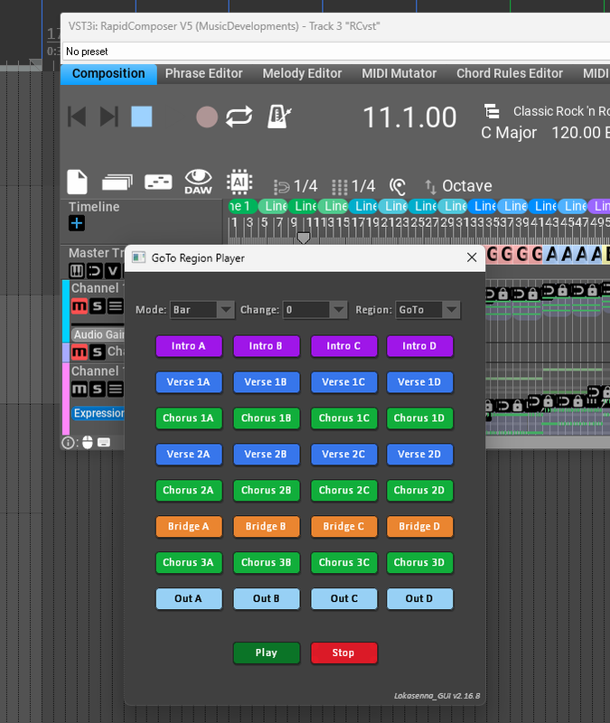
Task: Trigger the Bridge B region button
Action: [x=266, y=526]
